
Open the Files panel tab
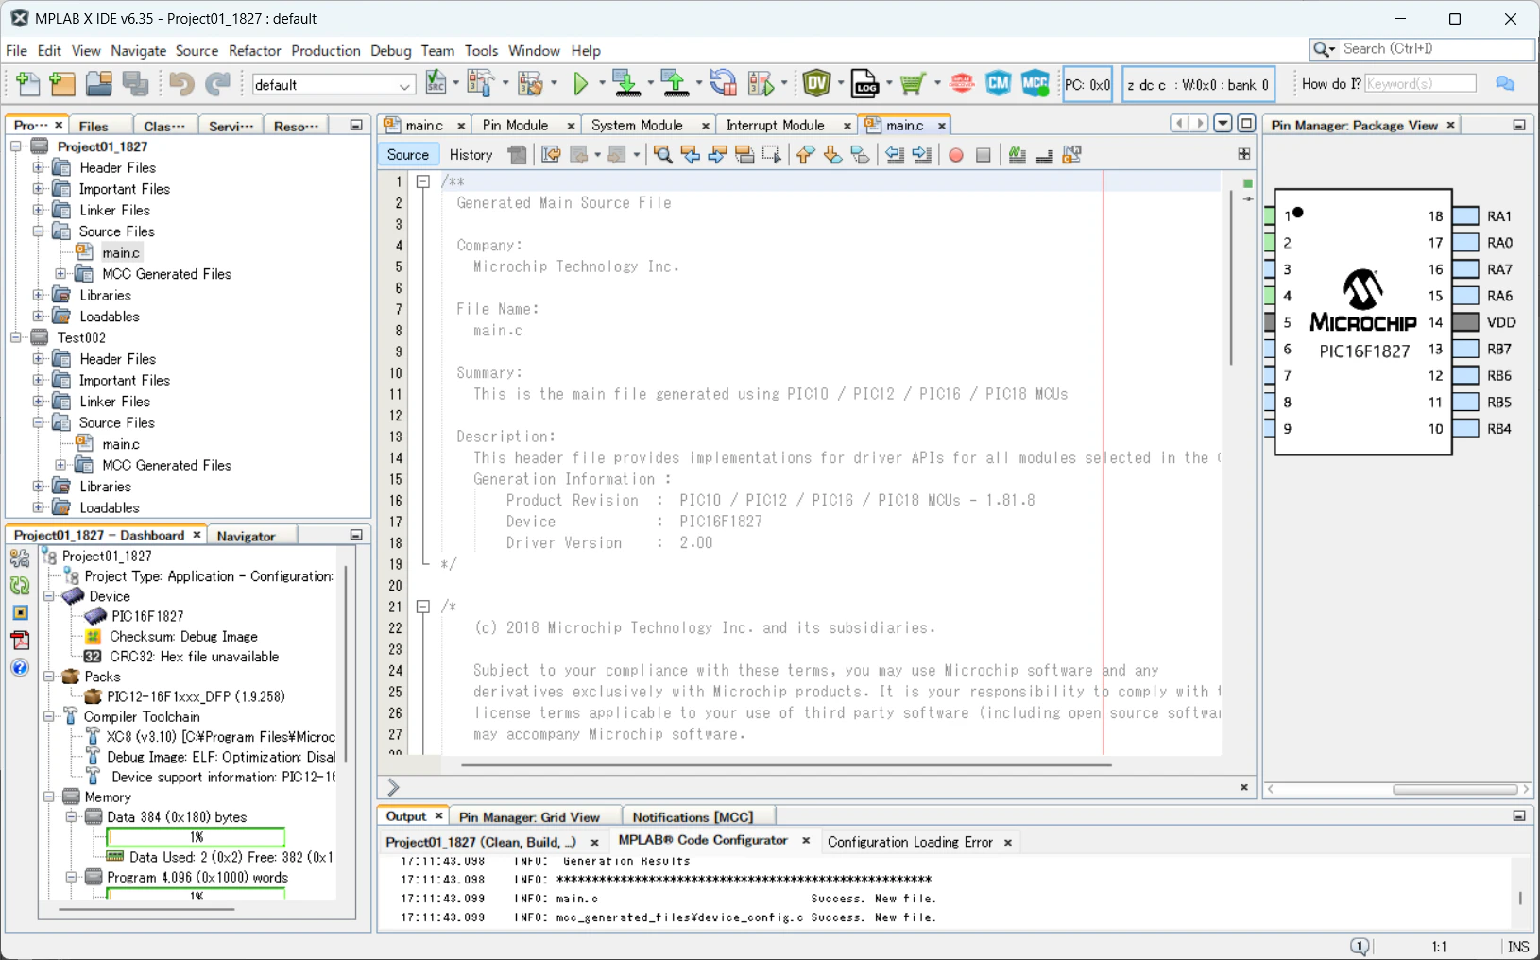pos(94,127)
